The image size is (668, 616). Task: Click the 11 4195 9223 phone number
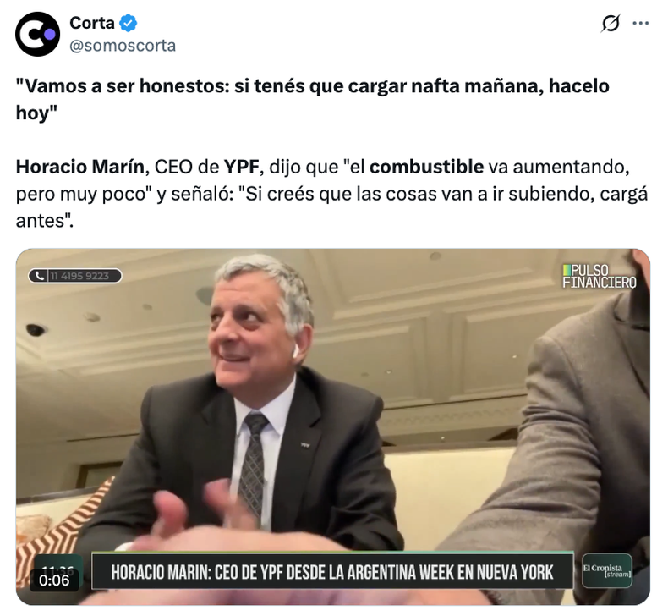coord(79,276)
